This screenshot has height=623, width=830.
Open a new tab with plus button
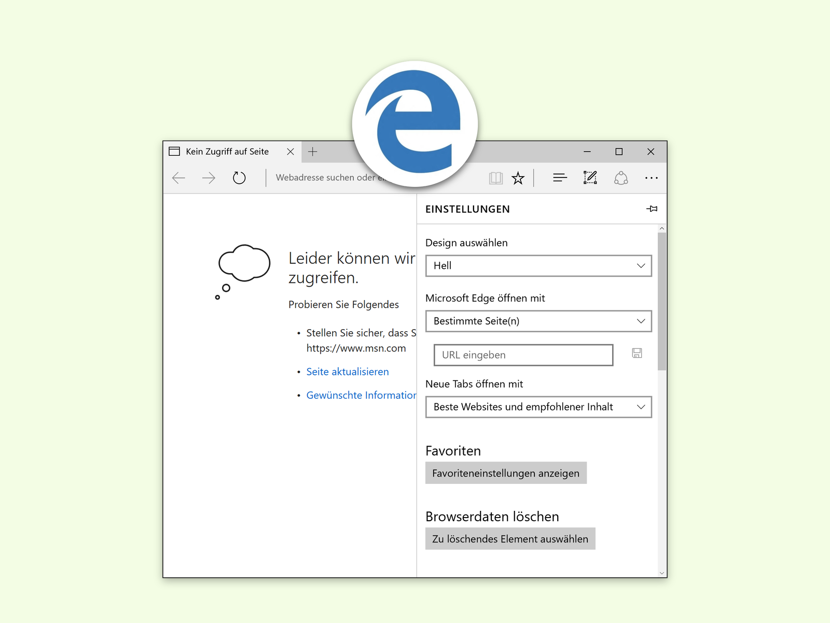click(x=312, y=152)
